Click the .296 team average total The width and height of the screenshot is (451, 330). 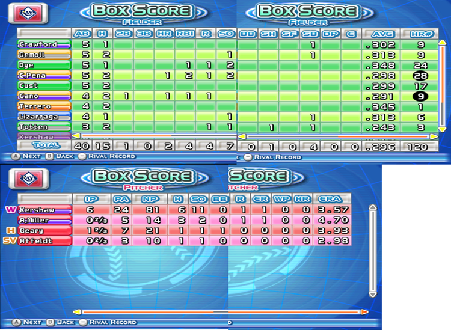tap(381, 147)
